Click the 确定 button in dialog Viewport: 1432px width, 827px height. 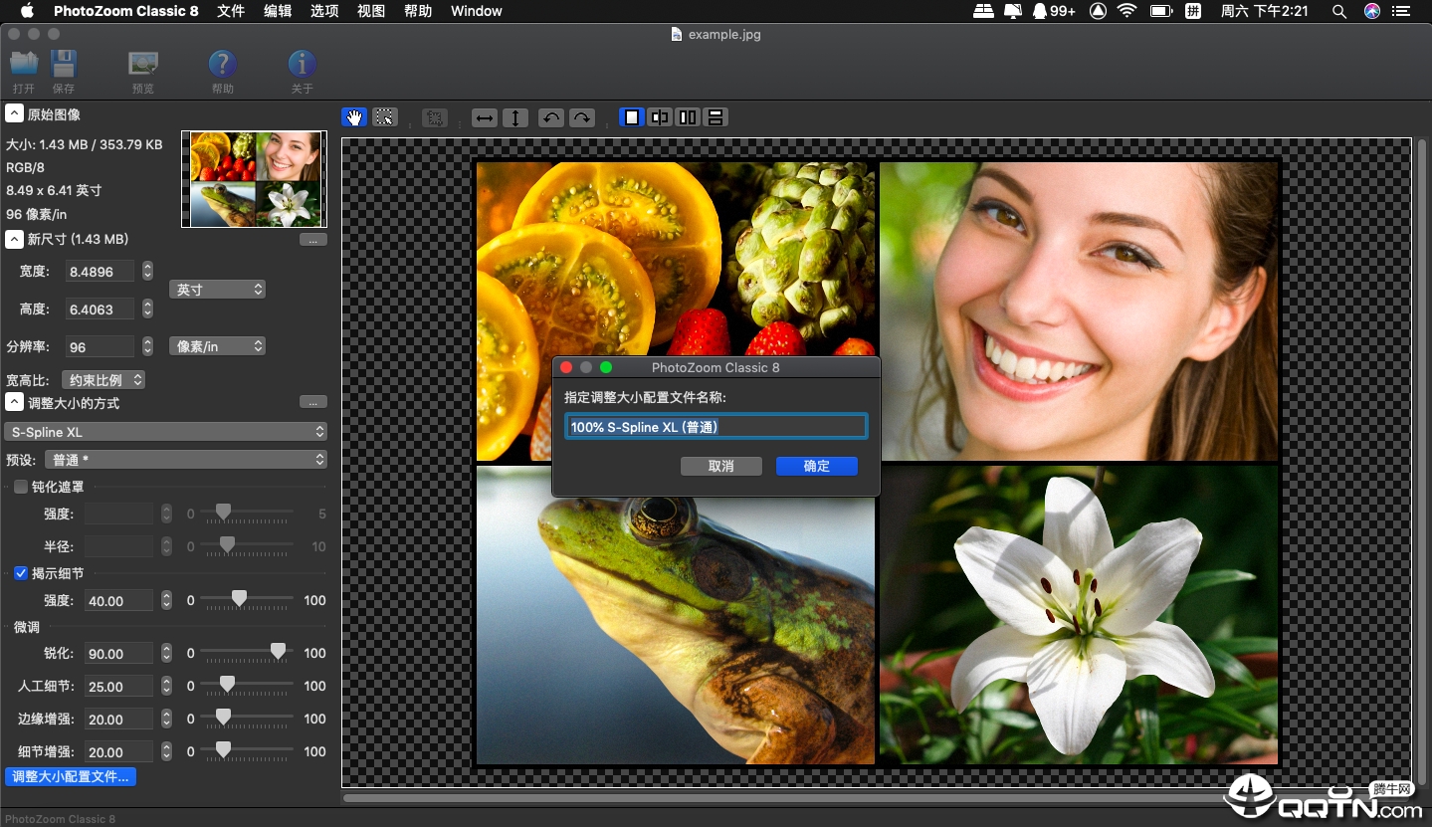817,466
